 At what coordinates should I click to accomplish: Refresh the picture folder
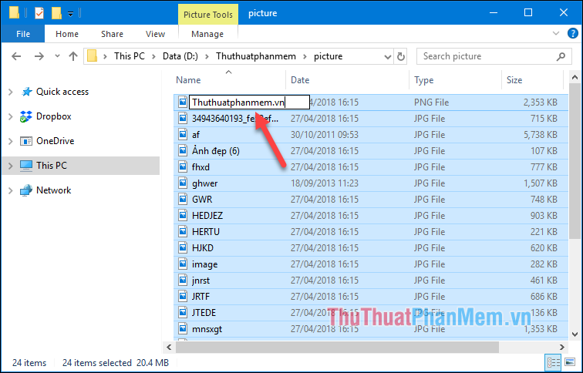pos(400,56)
